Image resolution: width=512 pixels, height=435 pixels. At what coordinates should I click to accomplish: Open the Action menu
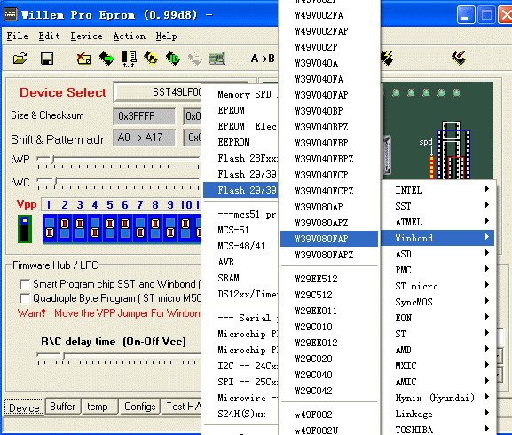tap(130, 36)
